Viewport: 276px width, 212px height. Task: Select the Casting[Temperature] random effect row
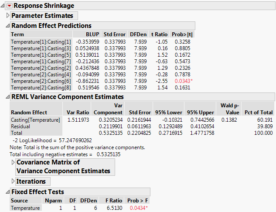click(35, 120)
